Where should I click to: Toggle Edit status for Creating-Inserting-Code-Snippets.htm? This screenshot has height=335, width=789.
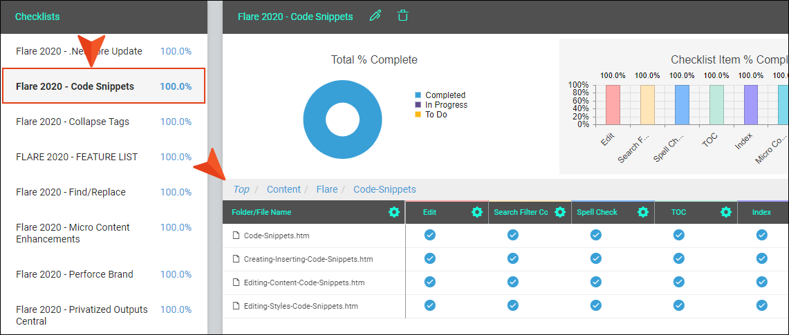click(429, 258)
